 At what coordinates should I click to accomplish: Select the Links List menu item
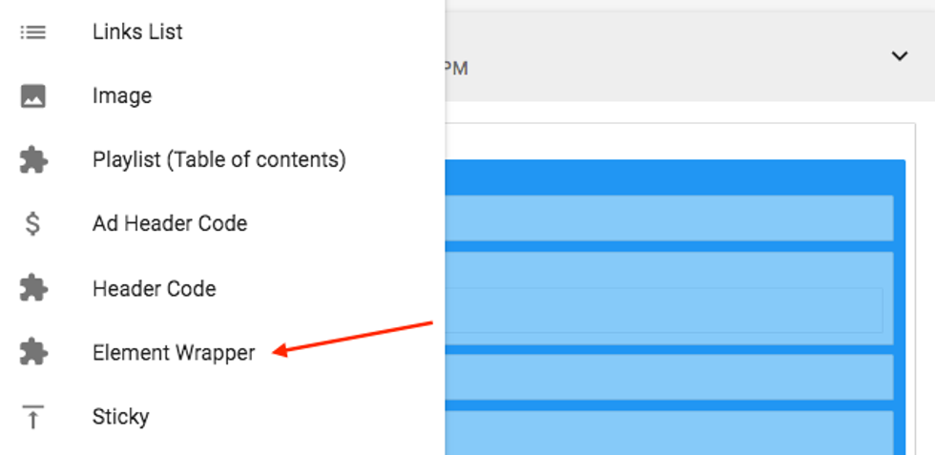tap(137, 31)
